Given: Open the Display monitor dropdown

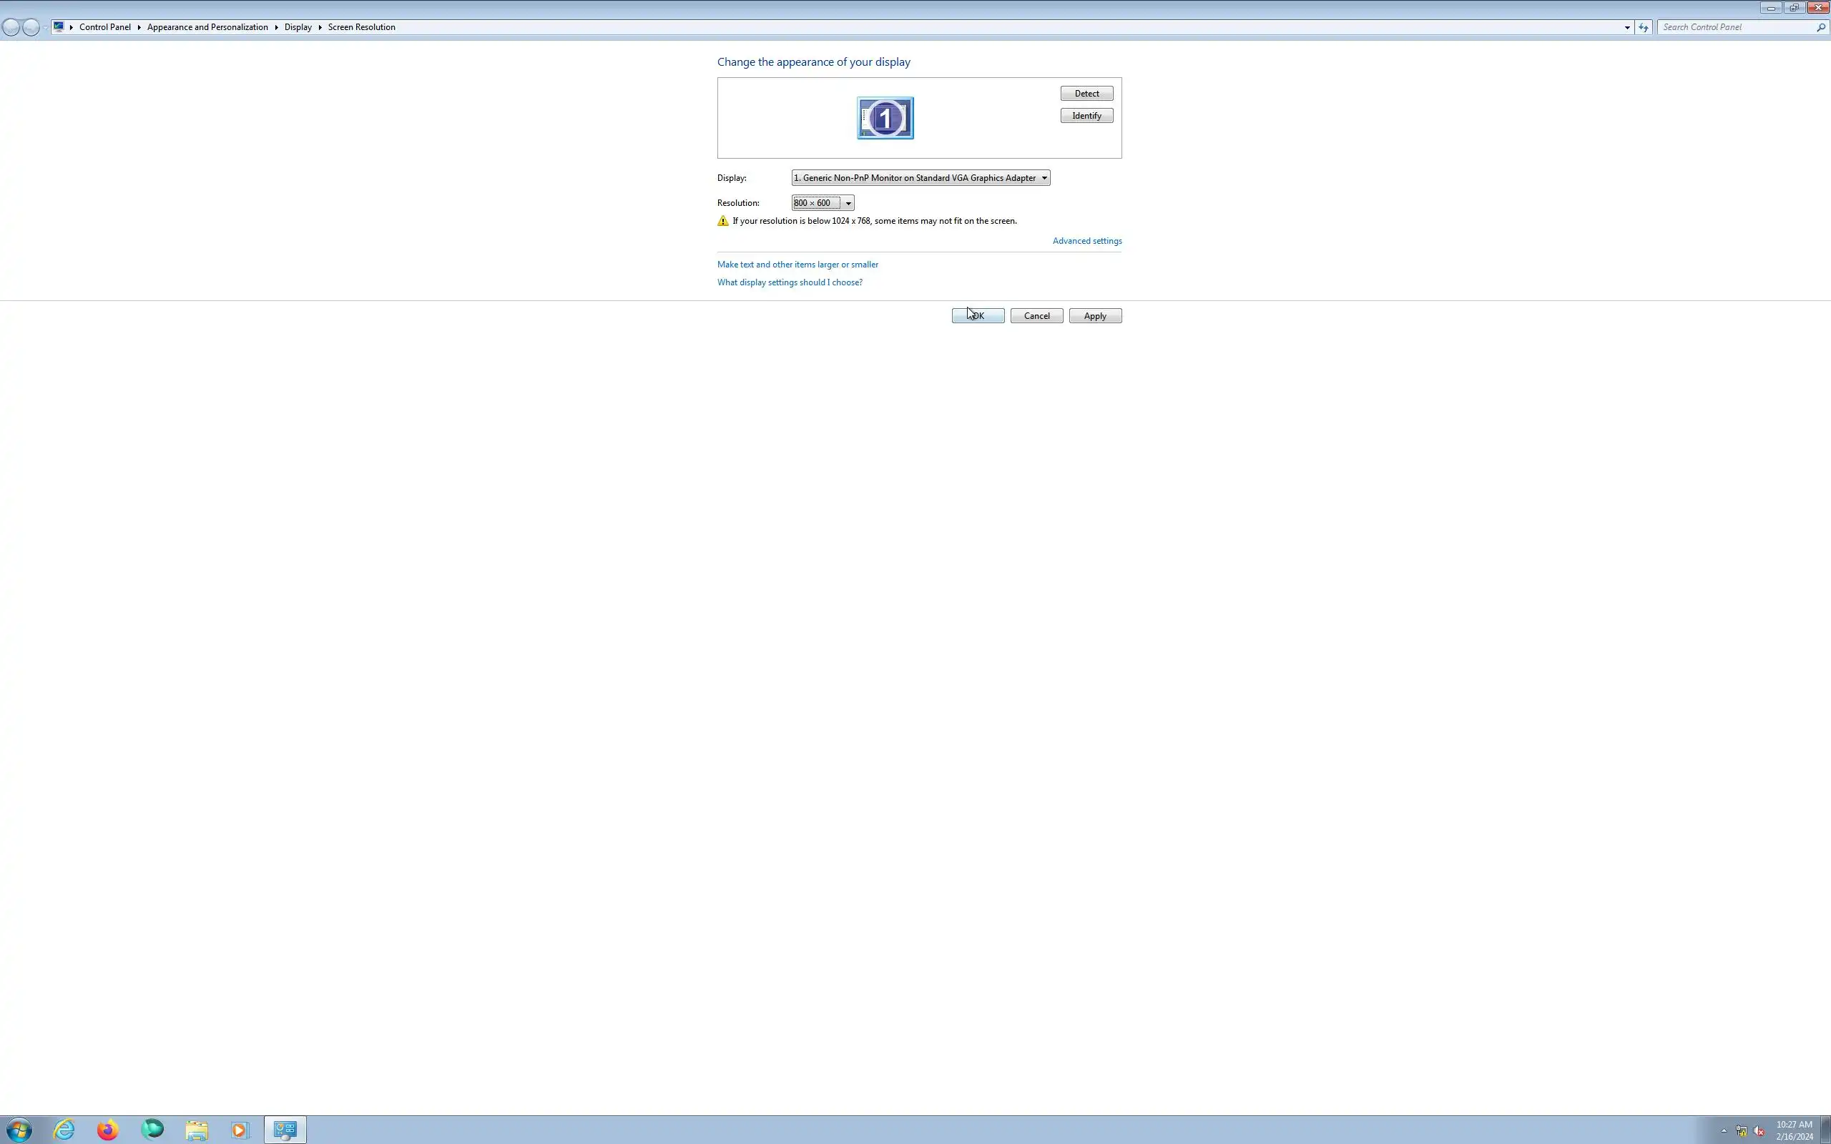Looking at the screenshot, I should (920, 178).
